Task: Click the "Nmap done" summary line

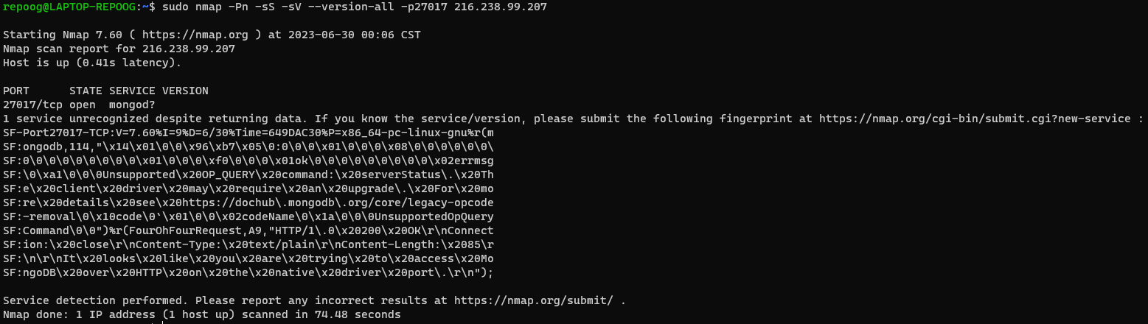Action: [x=201, y=314]
